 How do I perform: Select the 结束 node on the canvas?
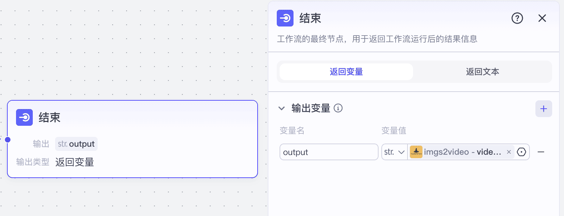(x=132, y=139)
